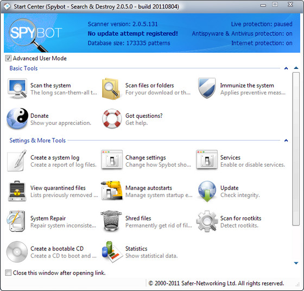304x291 pixels.
Task: Click the Create a bootable CD disc icon
Action: pos(17,252)
